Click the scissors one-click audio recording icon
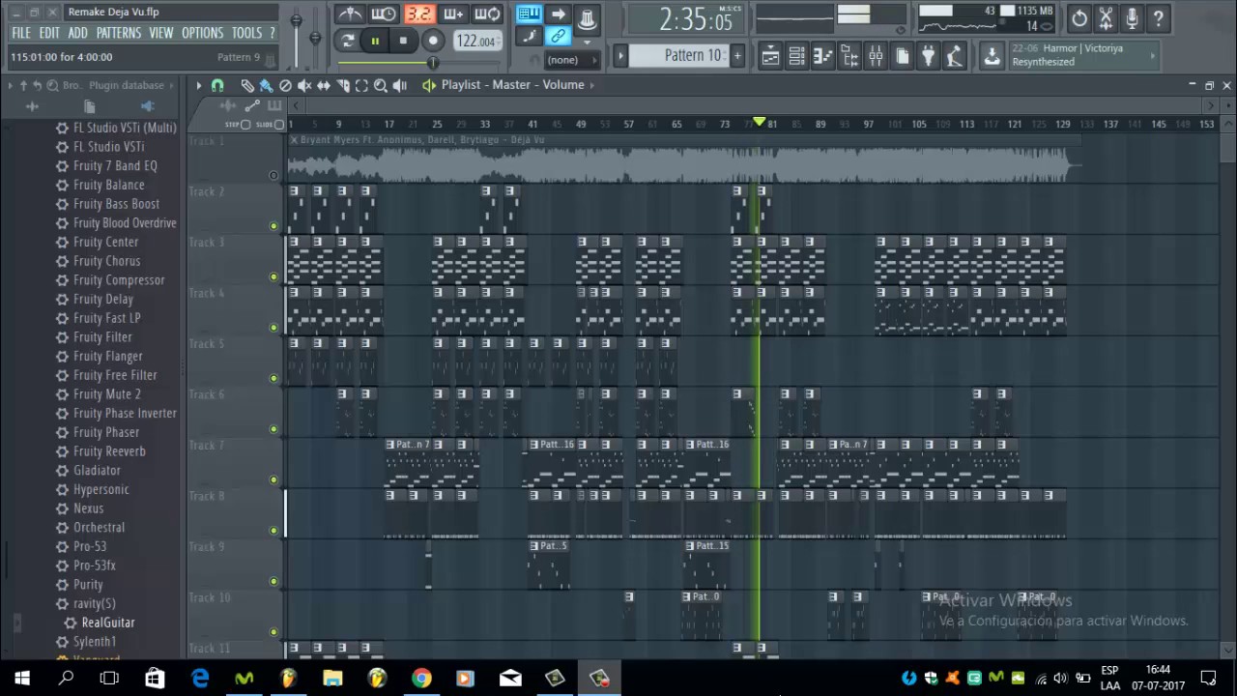Image resolution: width=1237 pixels, height=696 pixels. click(1106, 17)
